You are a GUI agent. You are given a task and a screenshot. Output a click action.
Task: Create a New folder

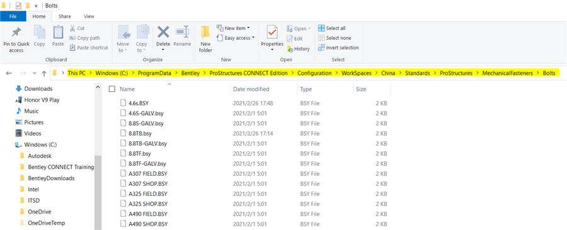tap(205, 39)
